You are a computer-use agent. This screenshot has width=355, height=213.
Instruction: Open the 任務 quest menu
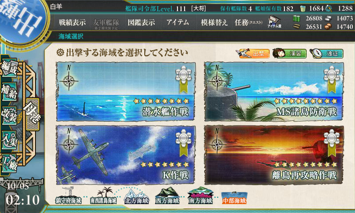click(248, 22)
